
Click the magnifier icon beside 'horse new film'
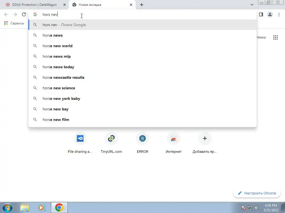[x=35, y=120]
